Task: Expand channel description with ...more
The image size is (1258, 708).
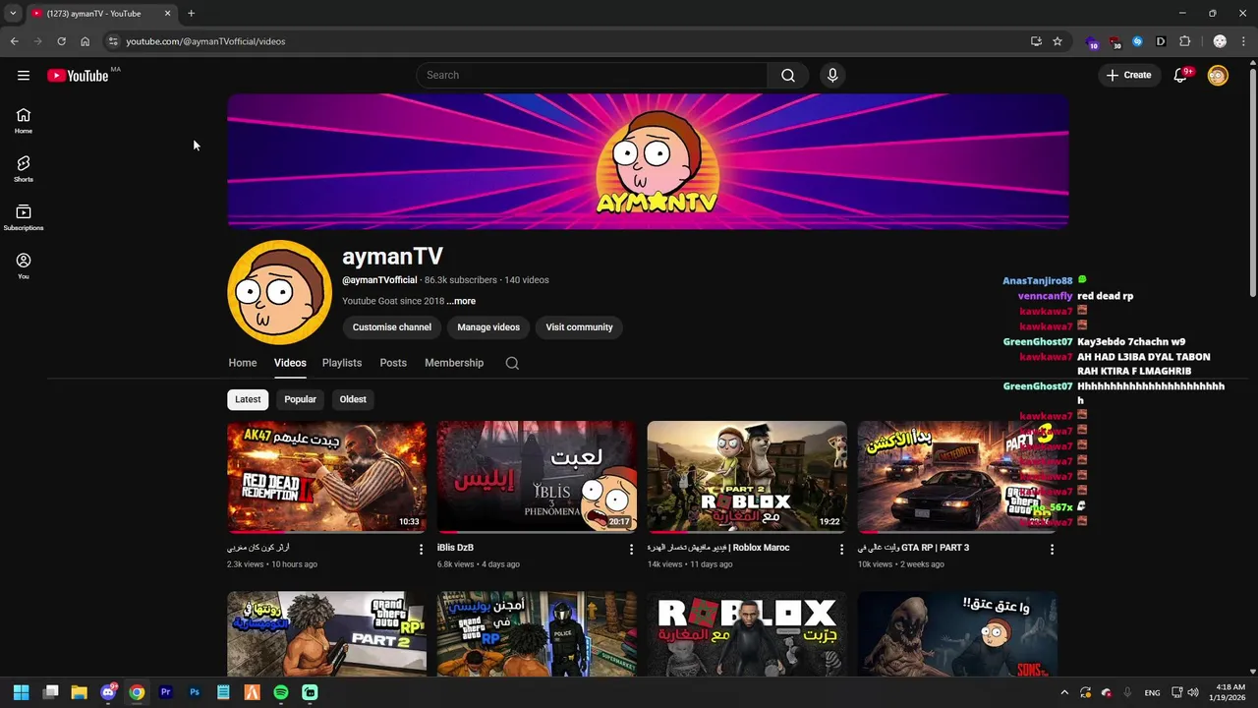Action: click(461, 301)
